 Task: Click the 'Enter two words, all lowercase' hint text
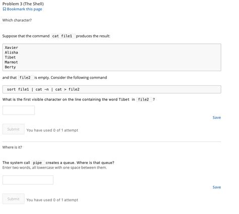(54, 168)
